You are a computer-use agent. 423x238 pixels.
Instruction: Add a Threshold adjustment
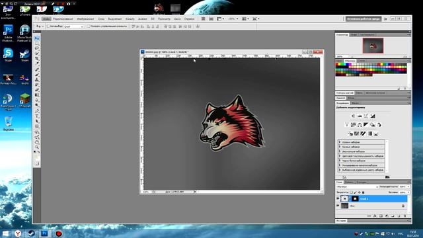(x=363, y=134)
